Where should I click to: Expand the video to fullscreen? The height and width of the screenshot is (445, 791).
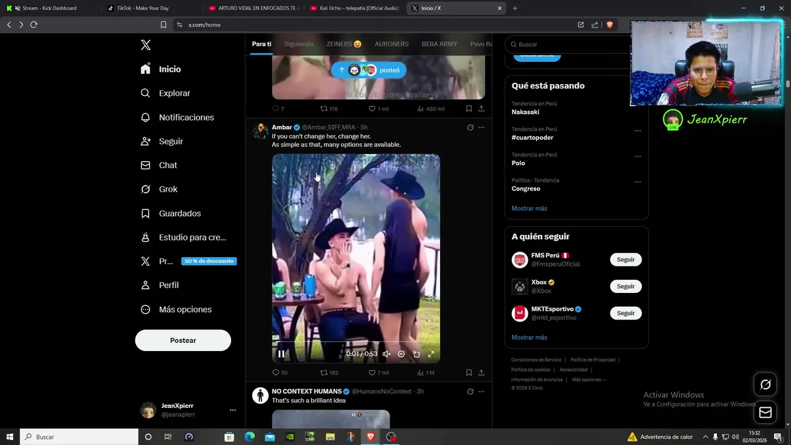tap(431, 354)
